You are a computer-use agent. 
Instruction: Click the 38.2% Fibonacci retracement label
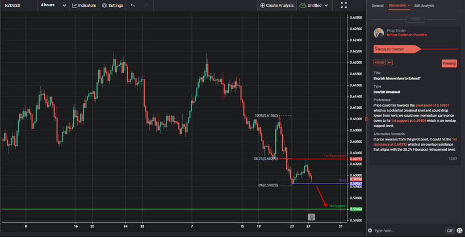click(266, 159)
